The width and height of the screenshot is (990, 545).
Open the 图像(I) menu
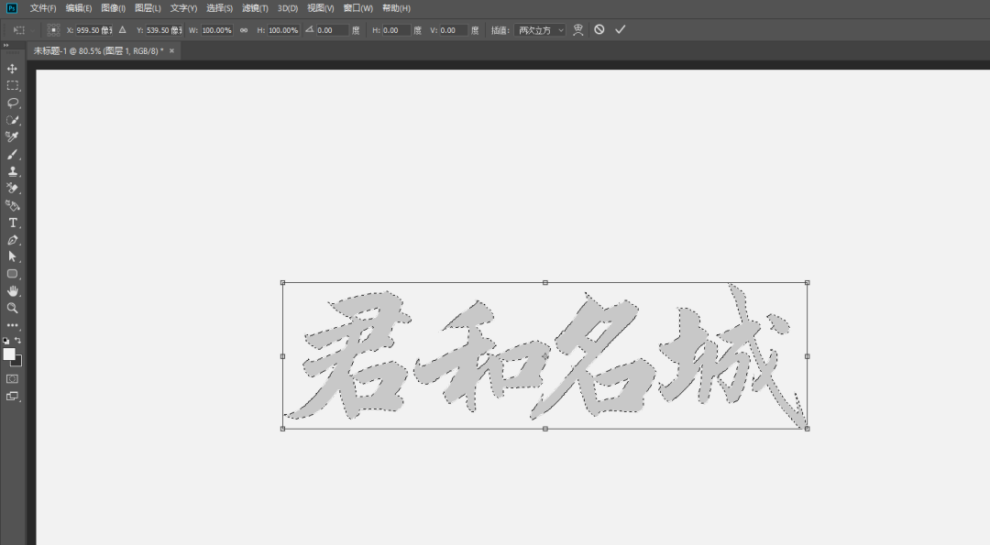point(114,8)
